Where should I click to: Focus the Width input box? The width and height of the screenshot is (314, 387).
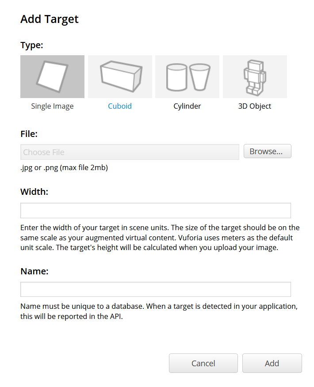(x=155, y=210)
